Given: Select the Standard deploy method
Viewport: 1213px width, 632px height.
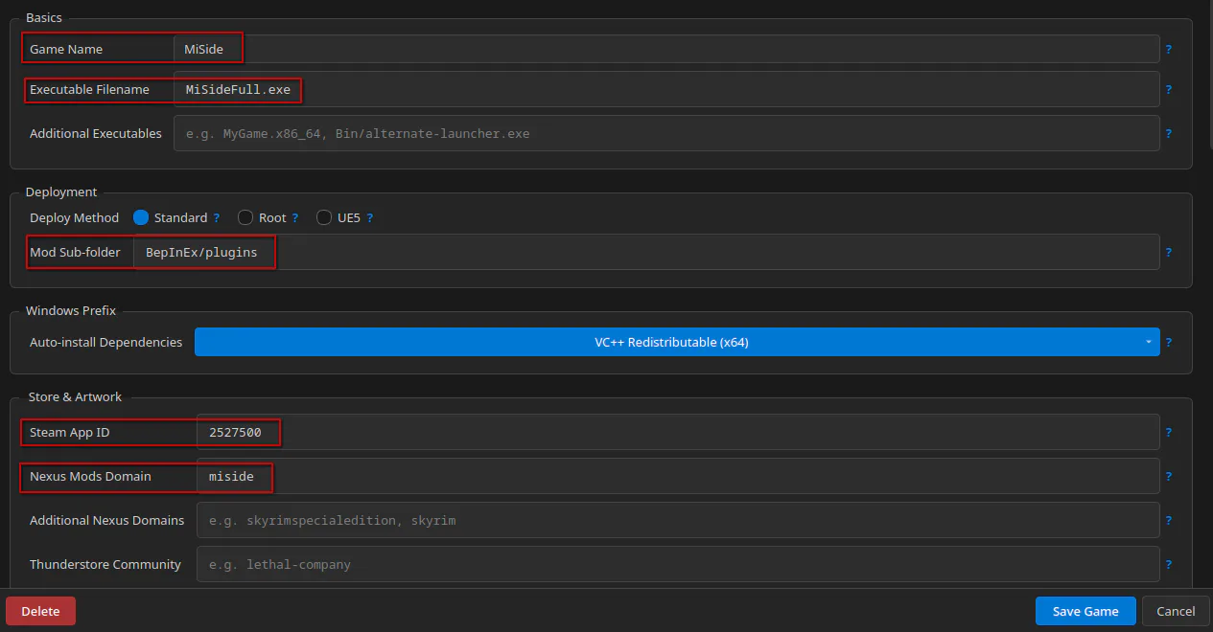Looking at the screenshot, I should click(141, 217).
